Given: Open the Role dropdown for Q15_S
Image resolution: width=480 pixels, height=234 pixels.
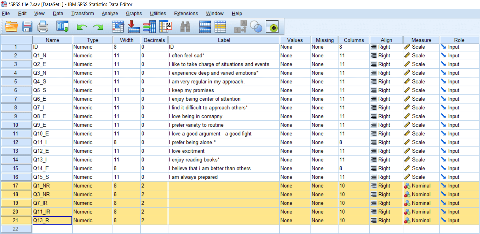Looking at the screenshot, I should 459,177.
